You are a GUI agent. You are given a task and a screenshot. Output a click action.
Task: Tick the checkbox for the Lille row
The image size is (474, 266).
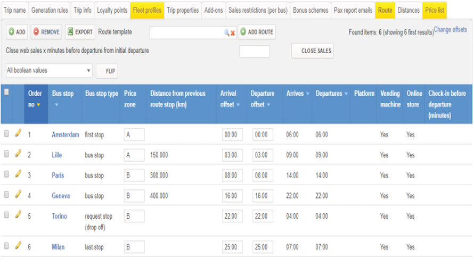click(x=6, y=154)
